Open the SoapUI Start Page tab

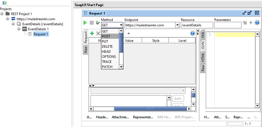pyautogui.click(x=89, y=5)
